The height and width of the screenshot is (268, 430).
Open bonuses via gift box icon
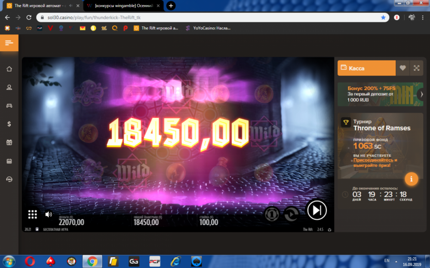tap(9, 142)
